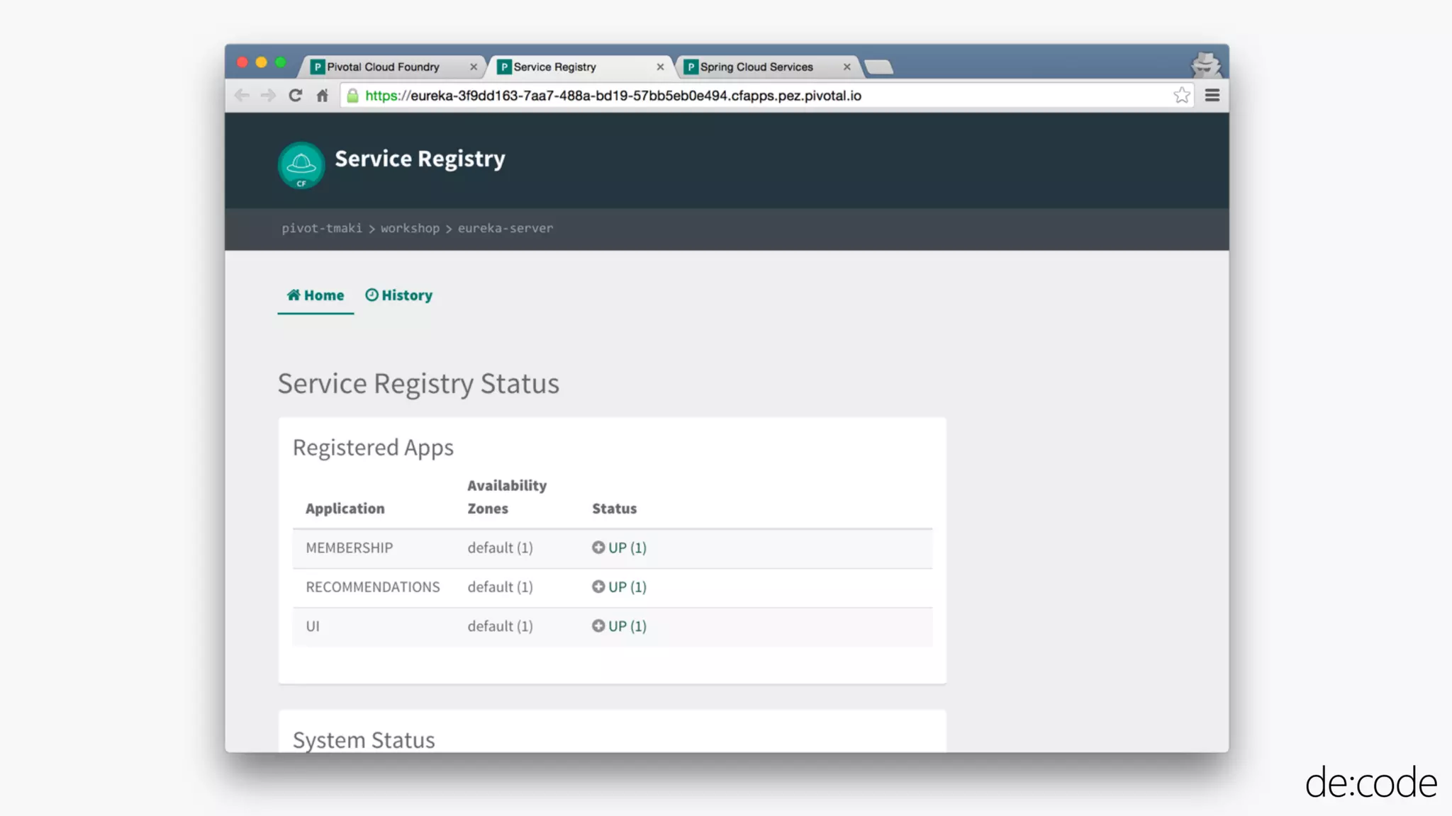Switch to Spring Cloud Services browser tab
This screenshot has height=816, width=1452.
click(x=756, y=67)
